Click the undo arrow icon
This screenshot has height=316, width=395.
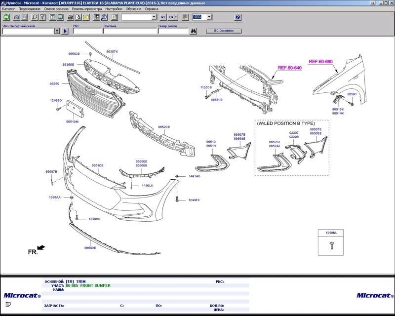point(163,17)
